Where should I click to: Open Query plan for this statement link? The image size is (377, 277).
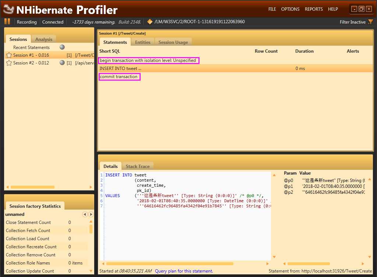pyautogui.click(x=184, y=271)
